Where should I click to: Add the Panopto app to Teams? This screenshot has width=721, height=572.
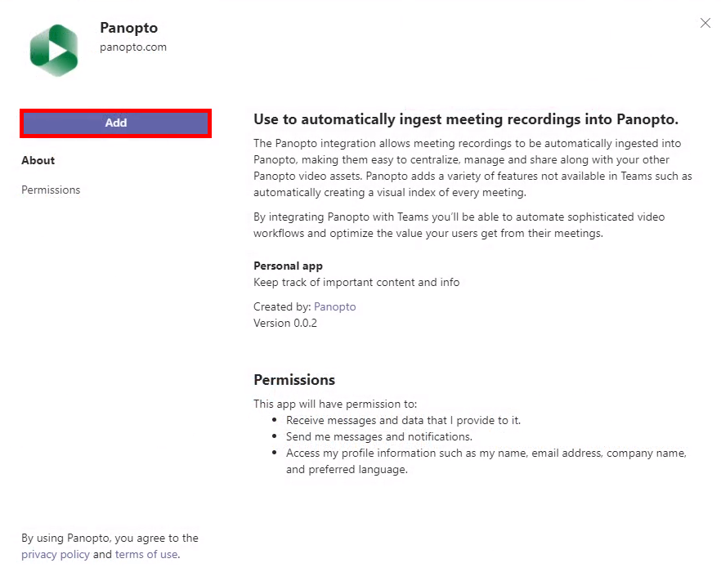pyautogui.click(x=116, y=123)
